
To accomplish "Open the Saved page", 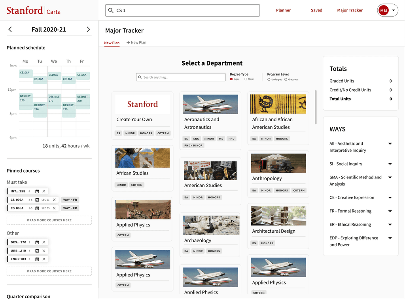I will click(316, 10).
